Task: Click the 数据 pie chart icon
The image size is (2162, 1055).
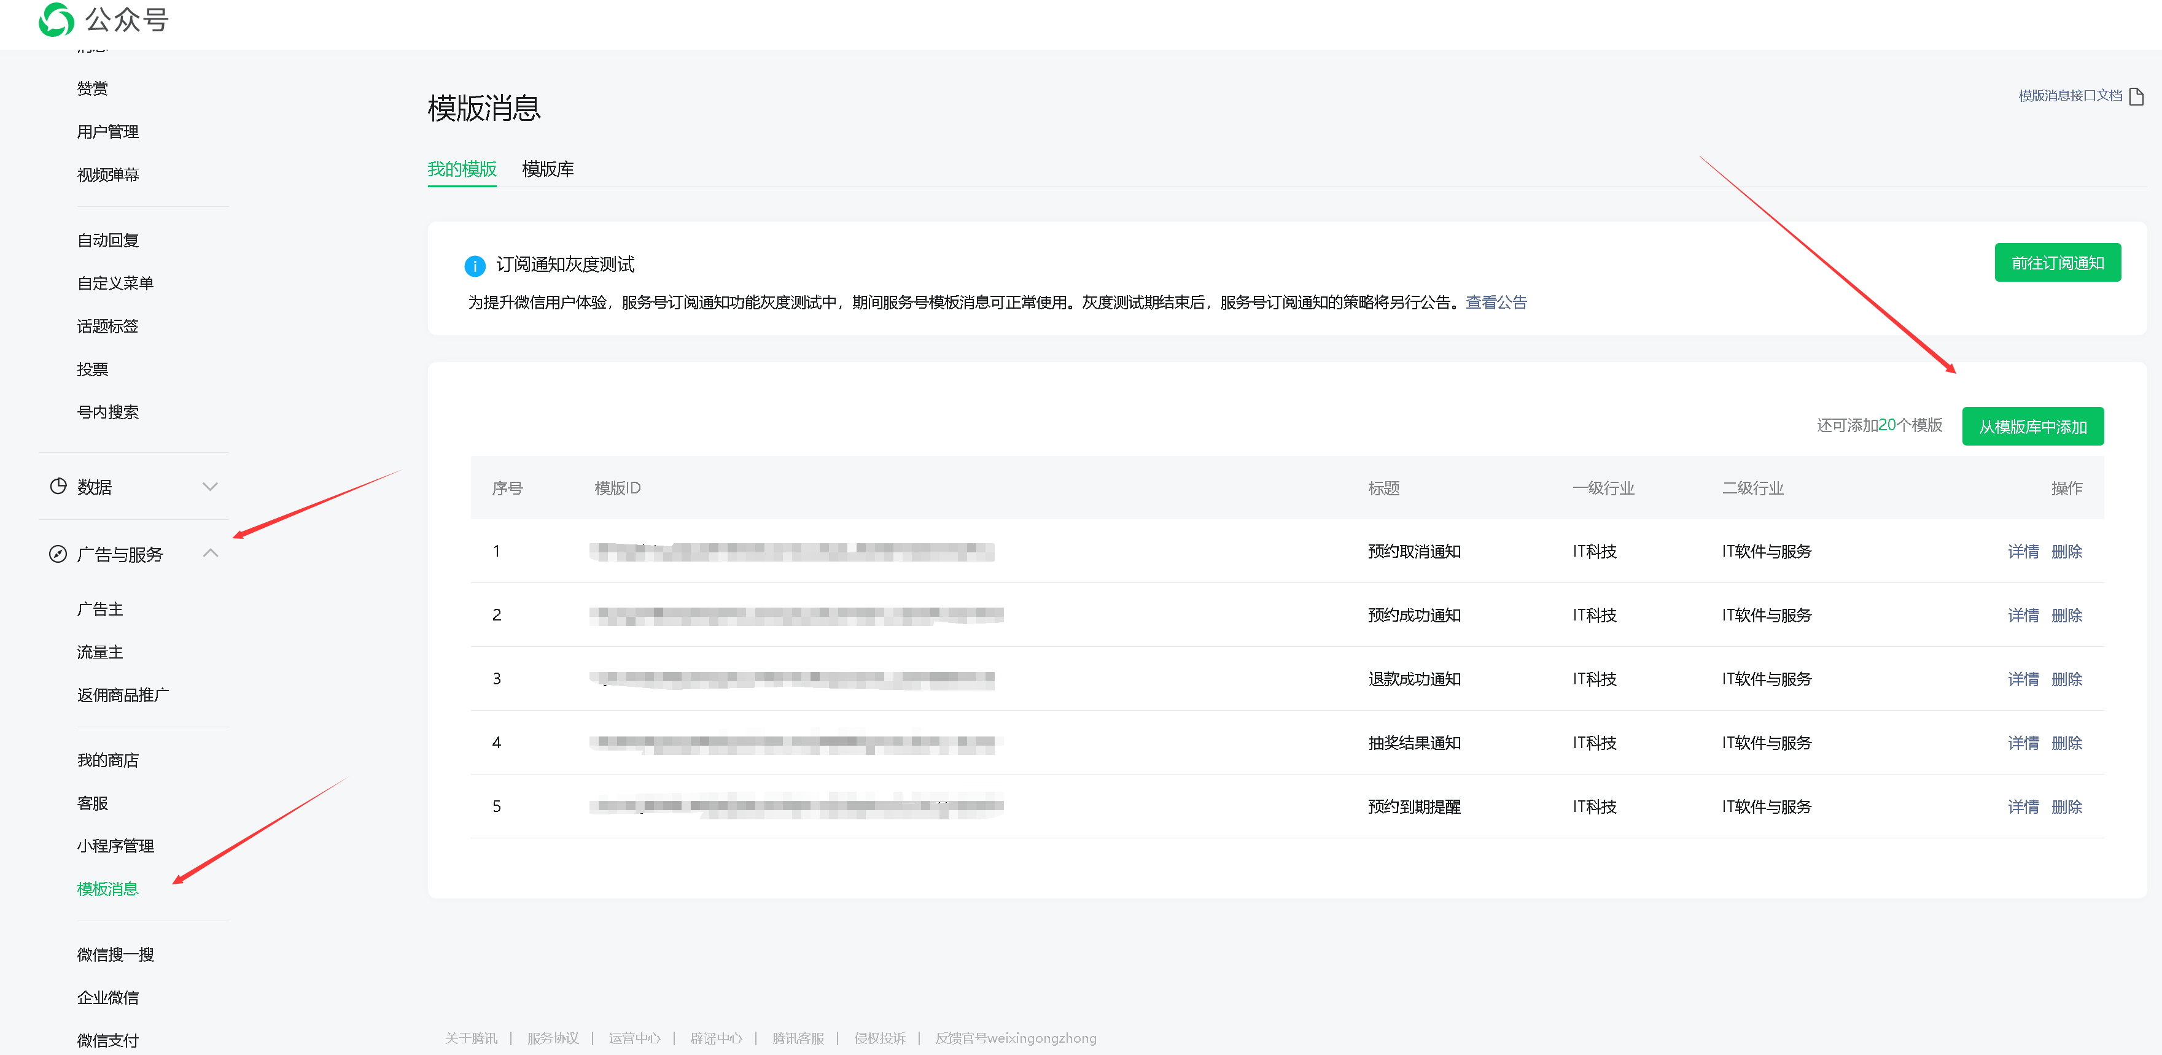Action: click(x=58, y=487)
